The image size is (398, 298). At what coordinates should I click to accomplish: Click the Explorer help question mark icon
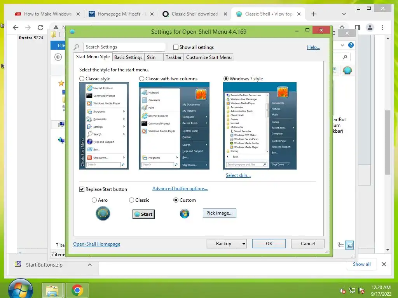tap(351, 45)
